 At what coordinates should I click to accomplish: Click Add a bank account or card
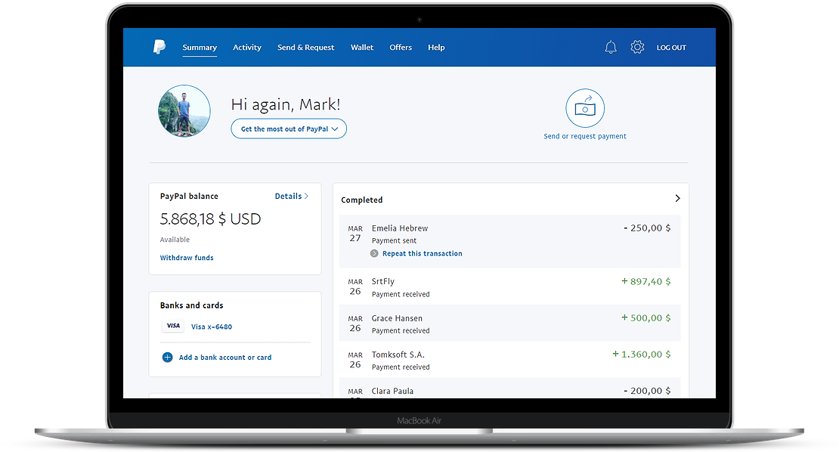[224, 358]
